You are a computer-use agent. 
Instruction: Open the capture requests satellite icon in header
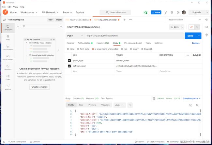point(166,12)
